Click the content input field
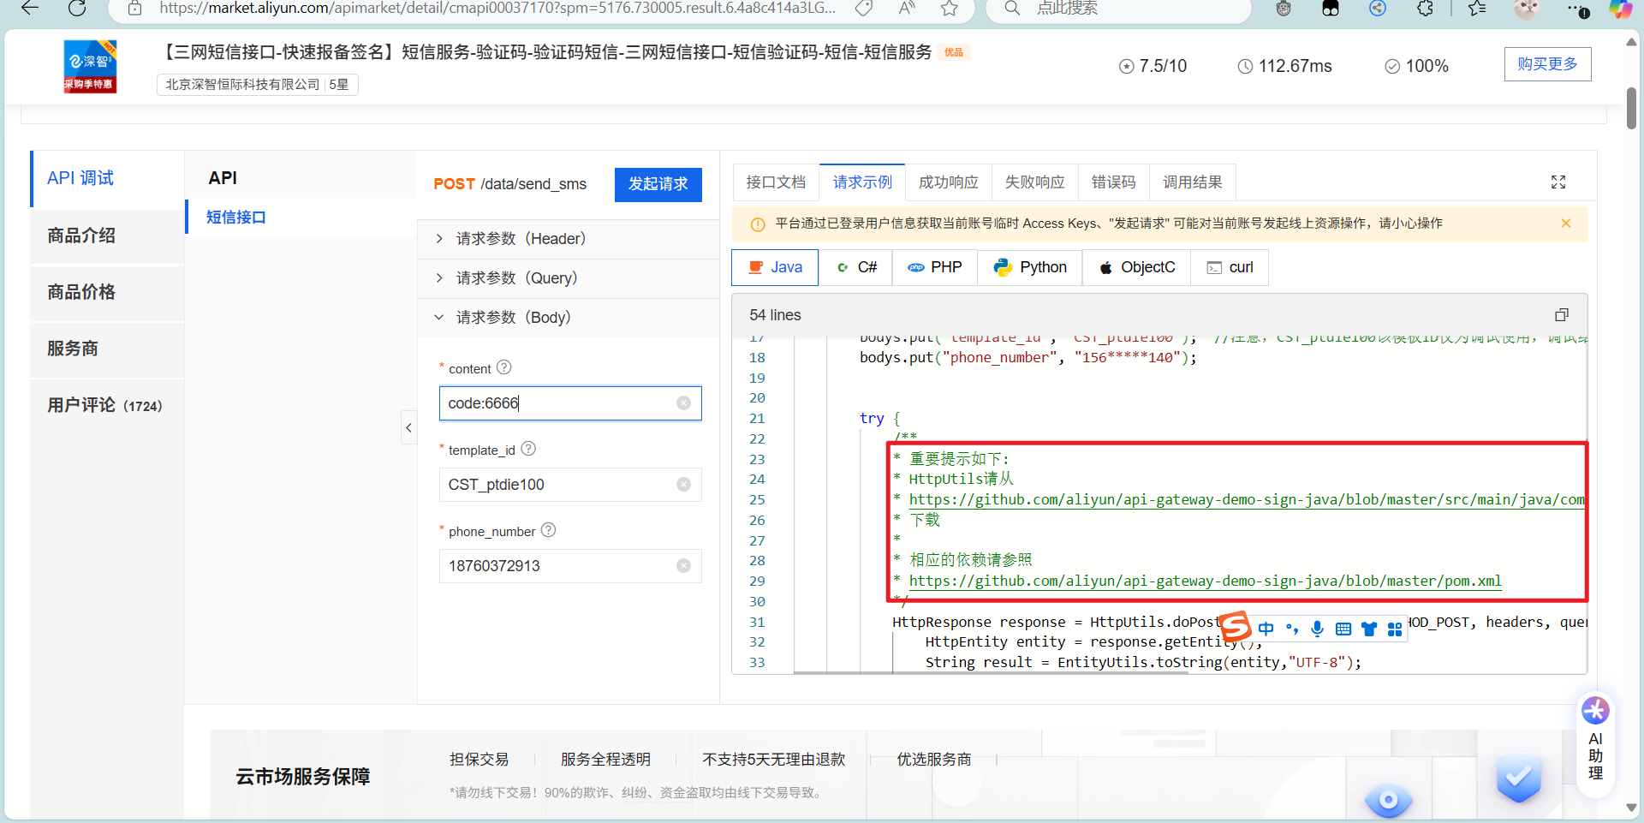The image size is (1644, 823). (570, 403)
